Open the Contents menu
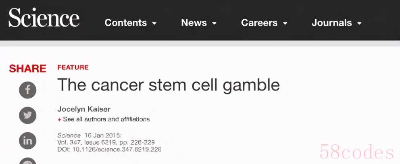The width and height of the screenshot is (400, 164). pyautogui.click(x=125, y=23)
